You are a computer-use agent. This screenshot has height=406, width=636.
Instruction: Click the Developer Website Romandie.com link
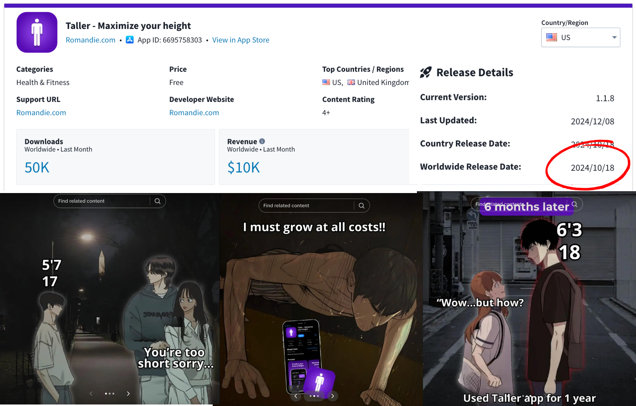(194, 113)
